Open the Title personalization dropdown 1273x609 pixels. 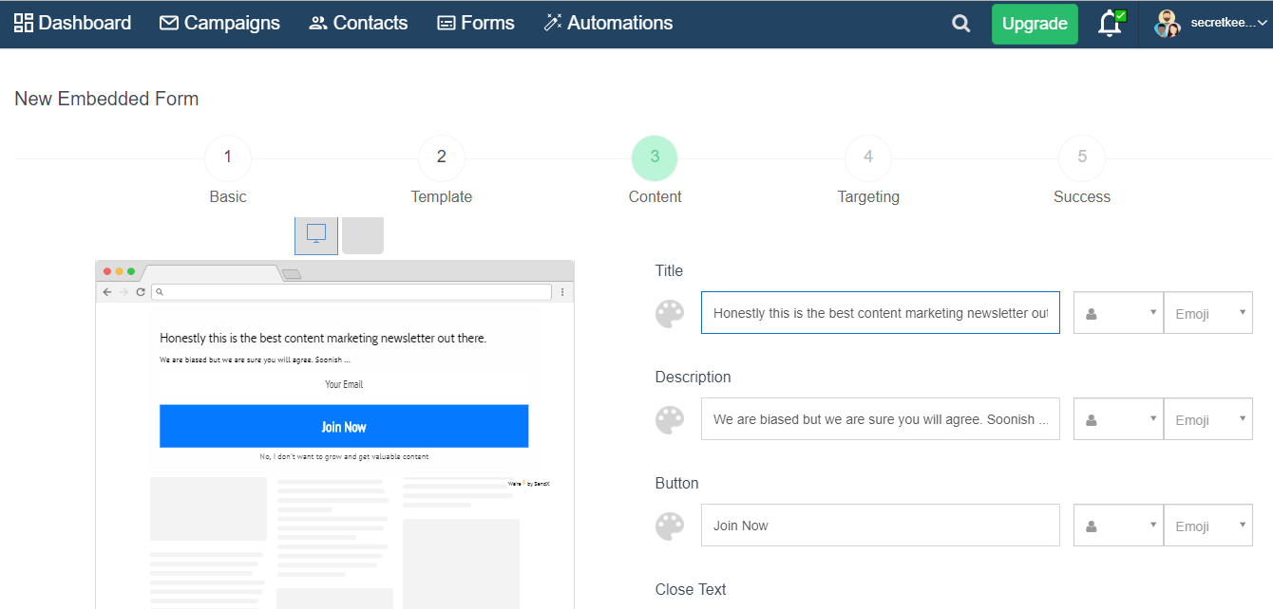[x=1118, y=313]
